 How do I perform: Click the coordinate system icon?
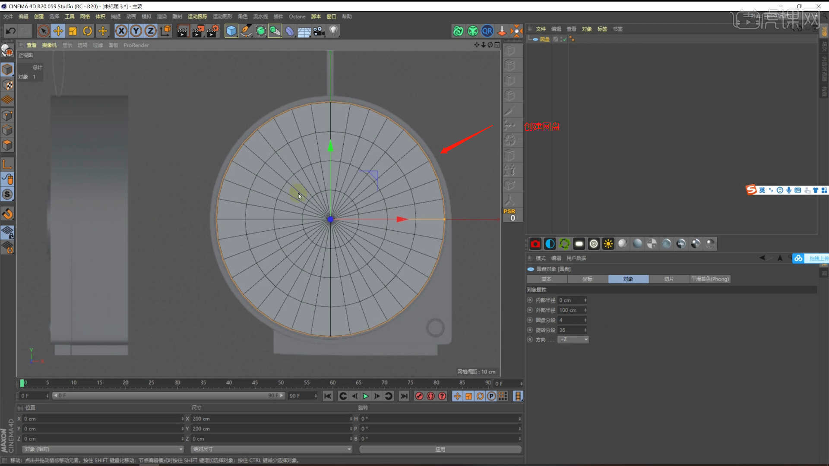coord(165,31)
